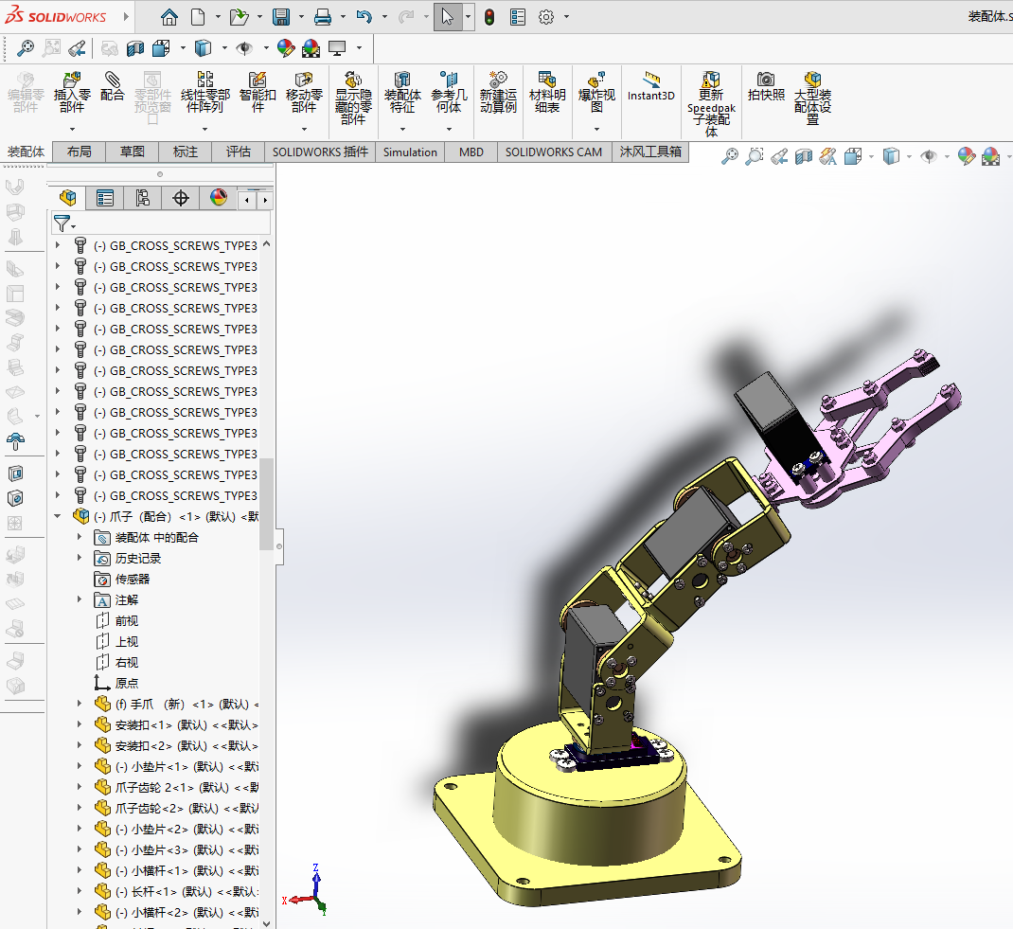Expand the (f) 手爪 (新) part
The height and width of the screenshot is (929, 1013).
[80, 704]
